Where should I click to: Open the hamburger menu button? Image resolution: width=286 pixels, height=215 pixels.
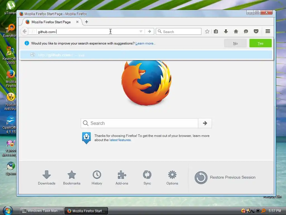[x=268, y=31]
